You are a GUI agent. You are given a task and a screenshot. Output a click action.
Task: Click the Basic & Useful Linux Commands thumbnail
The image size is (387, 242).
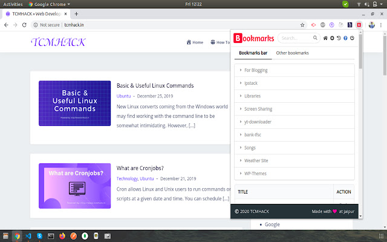74,103
